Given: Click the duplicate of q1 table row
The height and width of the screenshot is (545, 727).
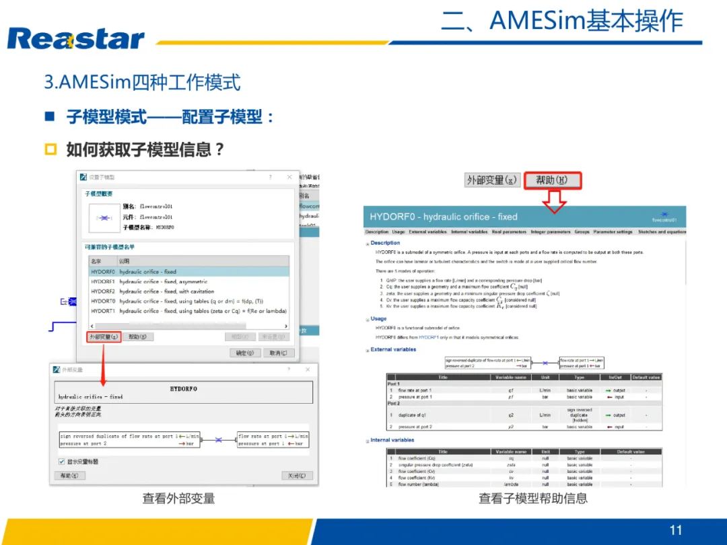Looking at the screenshot, I should click(524, 414).
